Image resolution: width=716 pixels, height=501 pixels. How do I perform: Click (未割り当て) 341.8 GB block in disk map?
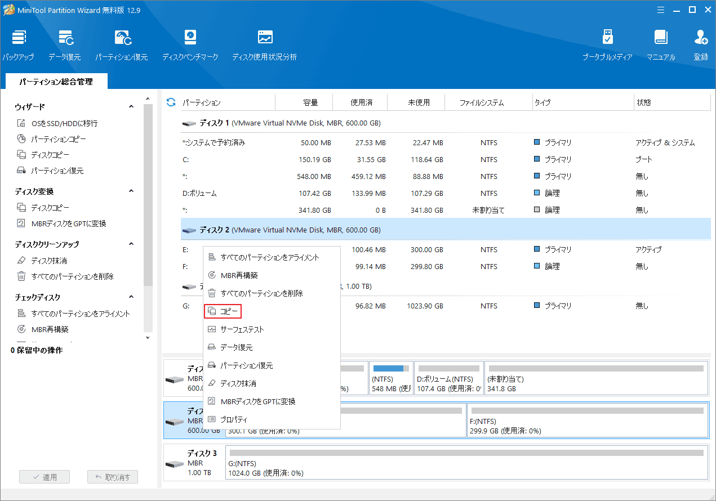[x=596, y=378]
